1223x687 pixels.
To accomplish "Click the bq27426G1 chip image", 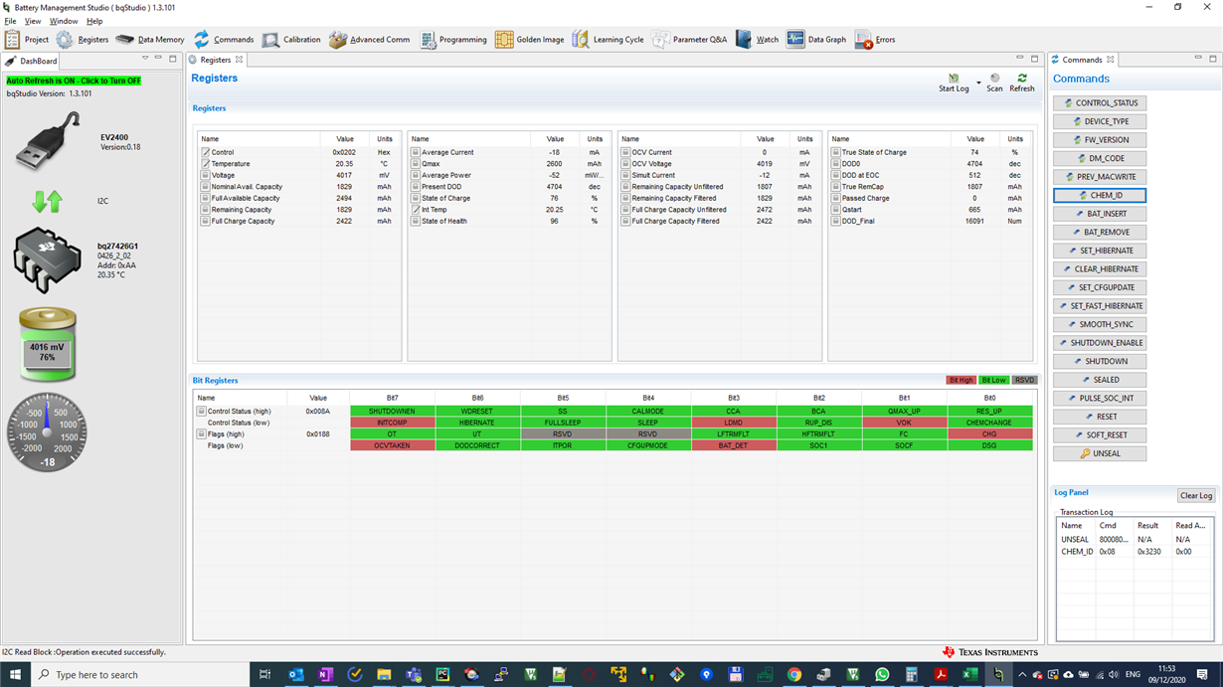I will coord(47,261).
